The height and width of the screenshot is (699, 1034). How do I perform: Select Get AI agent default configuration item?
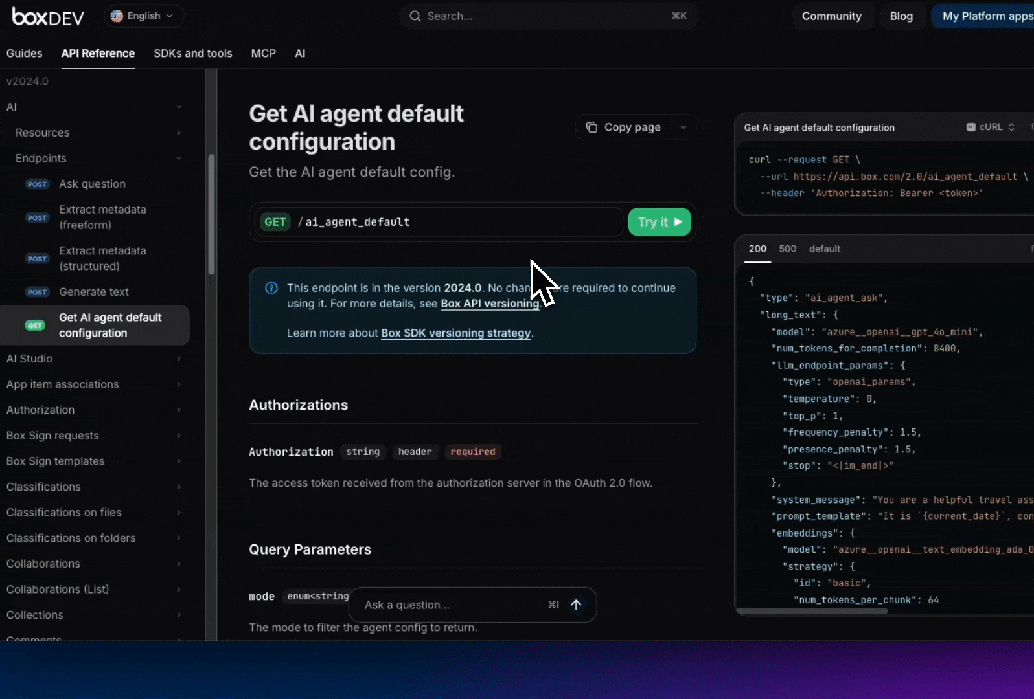95,325
